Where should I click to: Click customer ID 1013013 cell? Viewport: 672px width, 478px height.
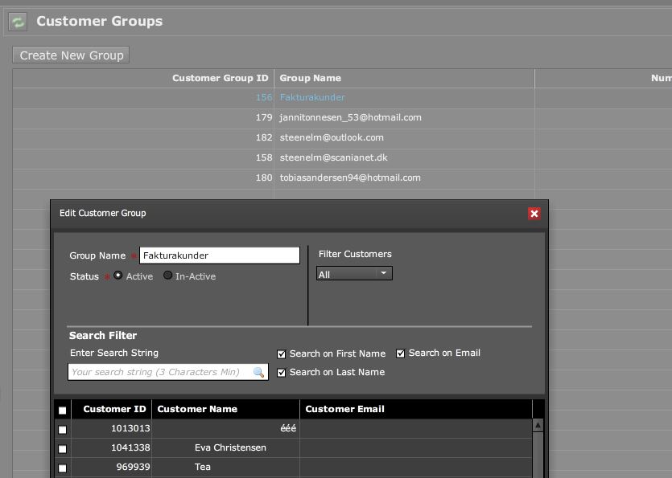(x=130, y=428)
